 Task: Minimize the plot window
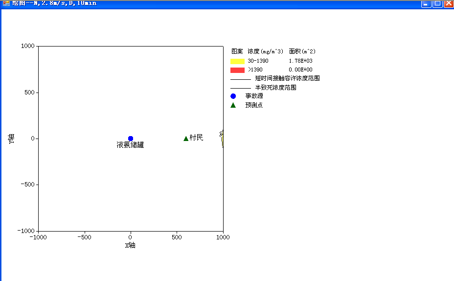[x=426, y=3]
